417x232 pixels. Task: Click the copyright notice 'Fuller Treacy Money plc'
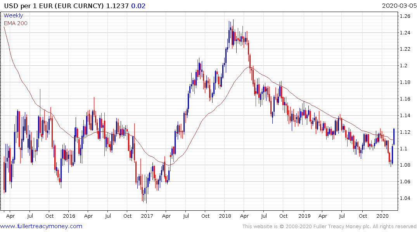(342, 227)
